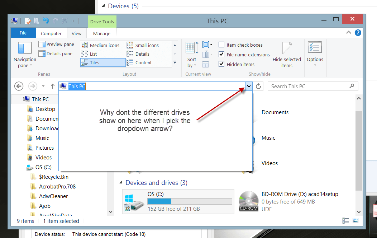Click the Hide selected items icon
This screenshot has width=377, height=238.
(287, 48)
